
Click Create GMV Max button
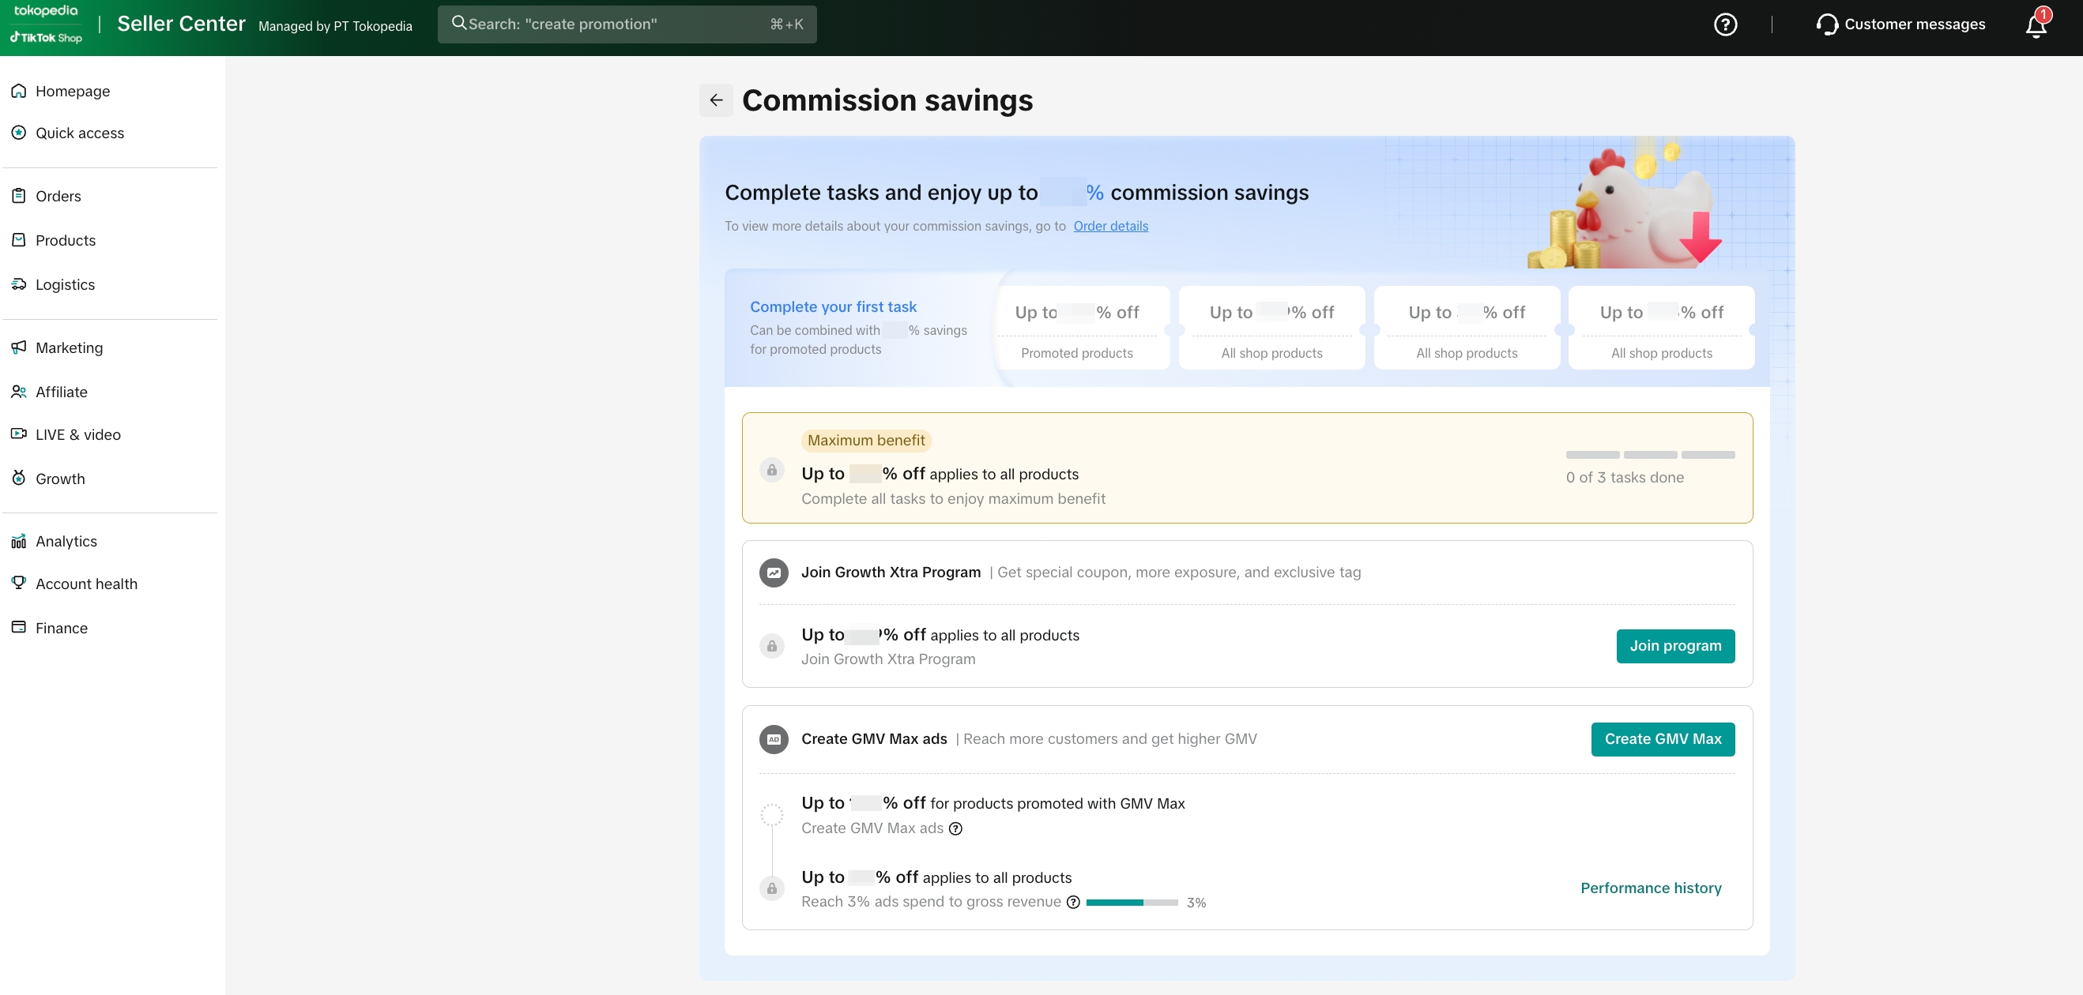coord(1663,739)
